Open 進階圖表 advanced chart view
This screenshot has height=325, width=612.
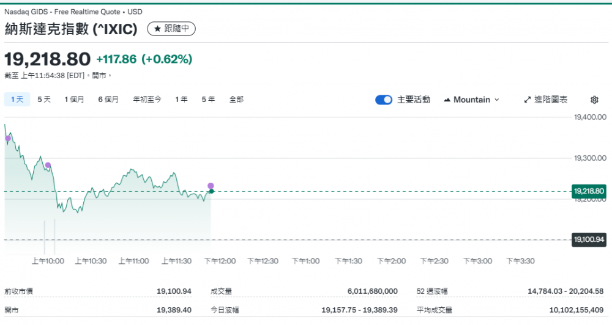coord(546,100)
